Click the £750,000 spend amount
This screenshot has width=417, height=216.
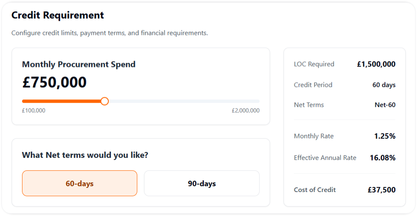pyautogui.click(x=54, y=83)
